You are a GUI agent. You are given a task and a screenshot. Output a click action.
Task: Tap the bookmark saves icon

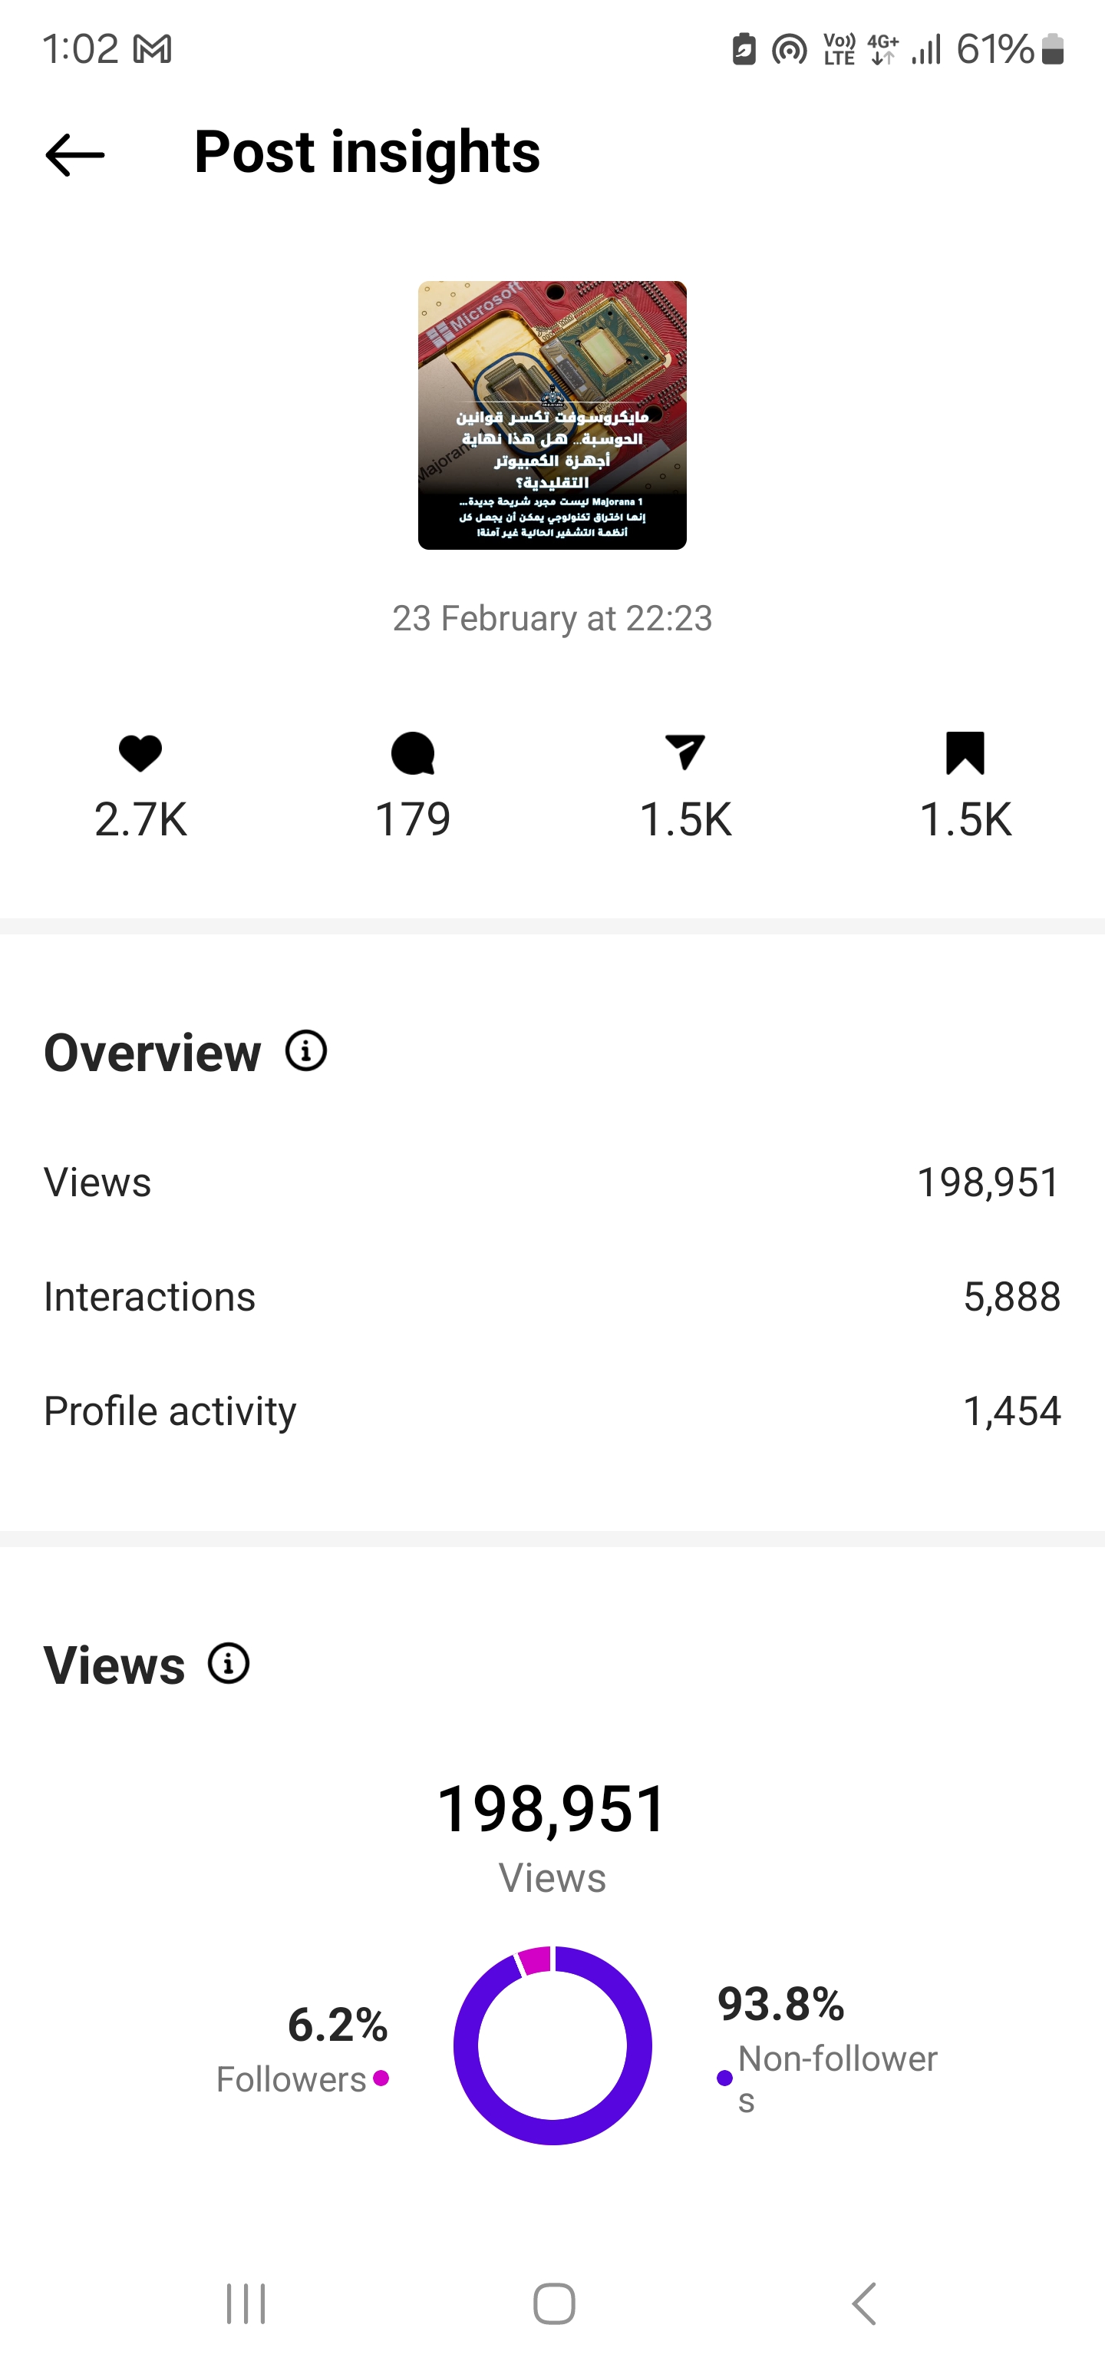[965, 753]
